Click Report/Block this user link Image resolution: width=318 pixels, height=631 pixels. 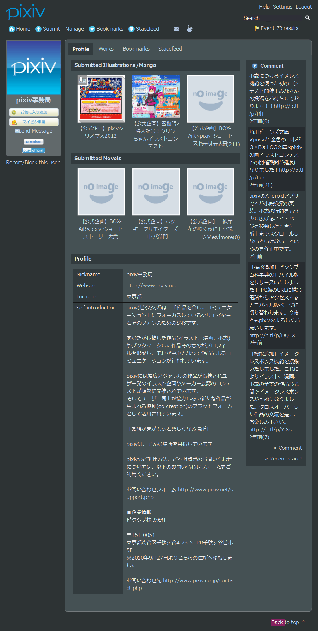coord(33,162)
